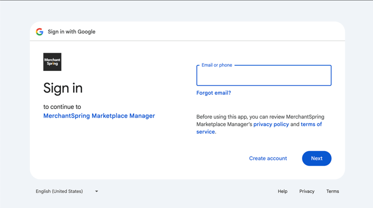Click the language dropdown caret arrow

tap(97, 191)
